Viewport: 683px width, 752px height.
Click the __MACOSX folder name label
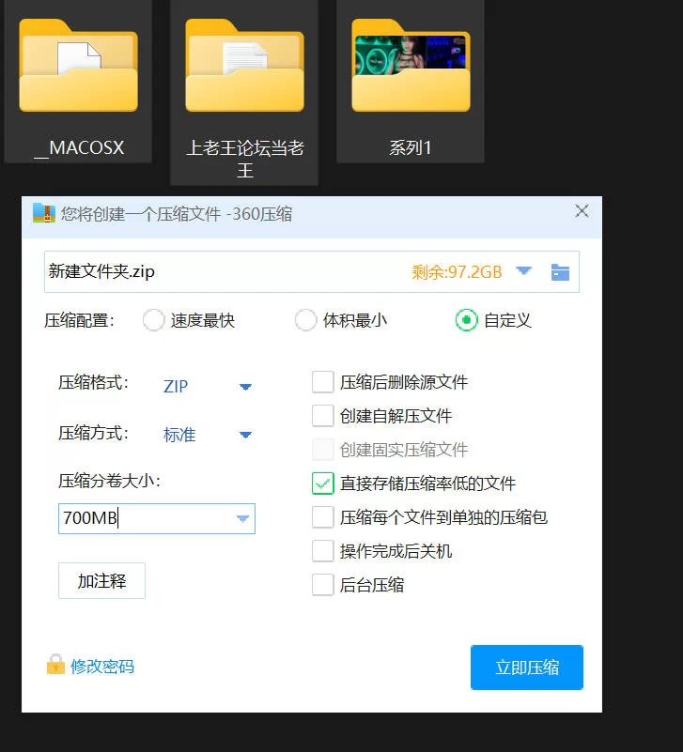[79, 147]
